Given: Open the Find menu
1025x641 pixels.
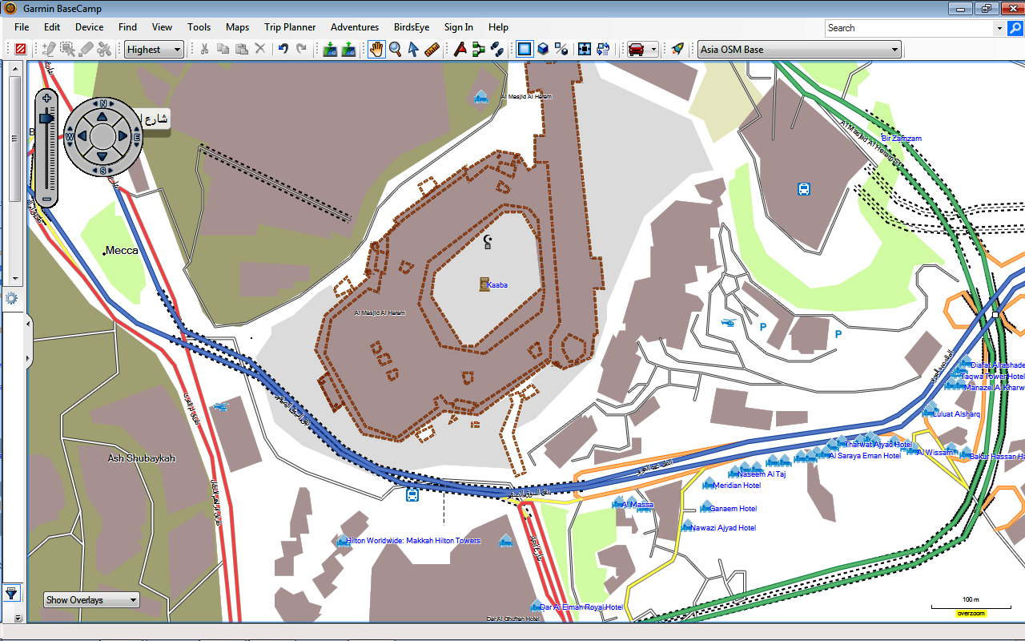Looking at the screenshot, I should pyautogui.click(x=127, y=27).
